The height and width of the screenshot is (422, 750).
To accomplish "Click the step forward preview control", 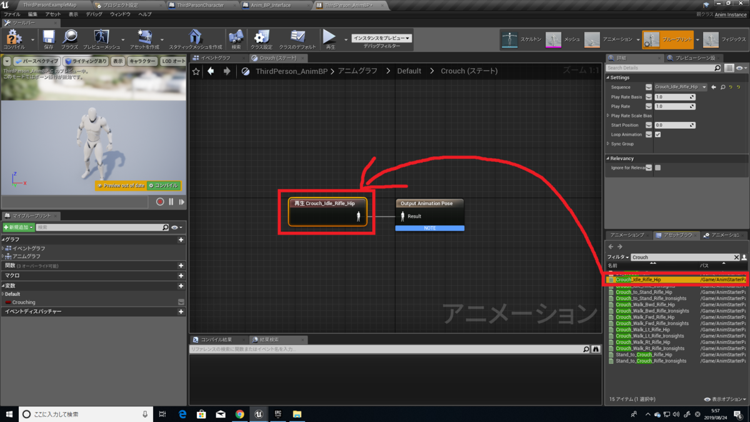I will [182, 202].
